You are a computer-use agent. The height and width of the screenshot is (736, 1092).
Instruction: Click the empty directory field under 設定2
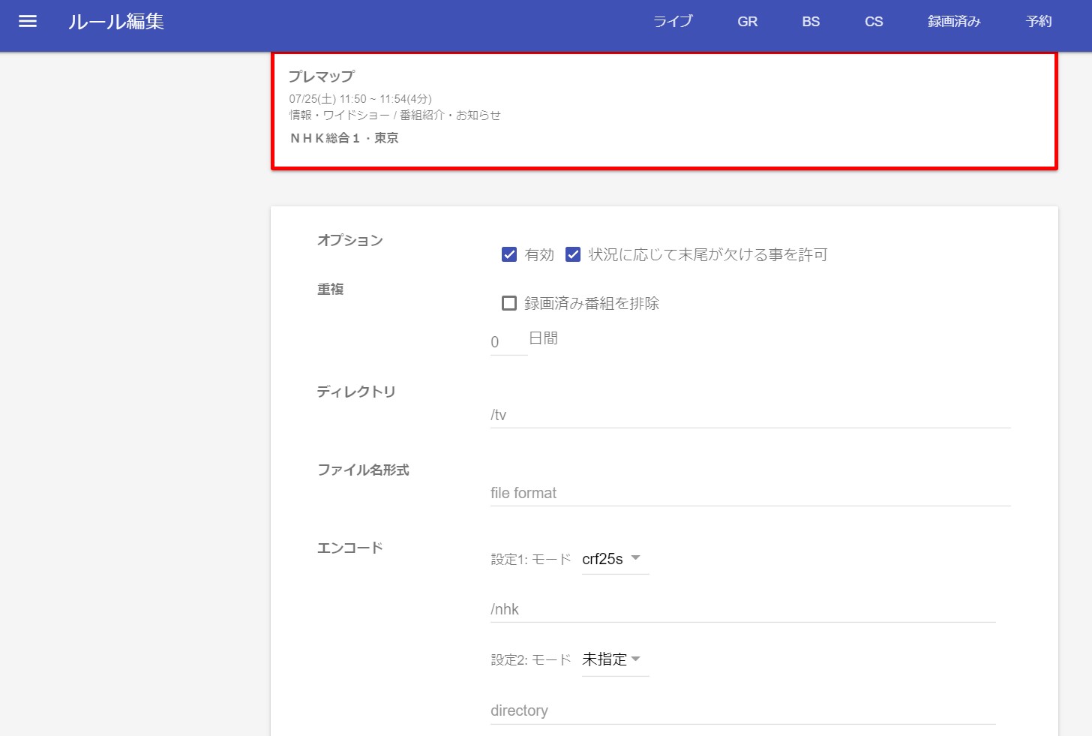click(x=742, y=710)
